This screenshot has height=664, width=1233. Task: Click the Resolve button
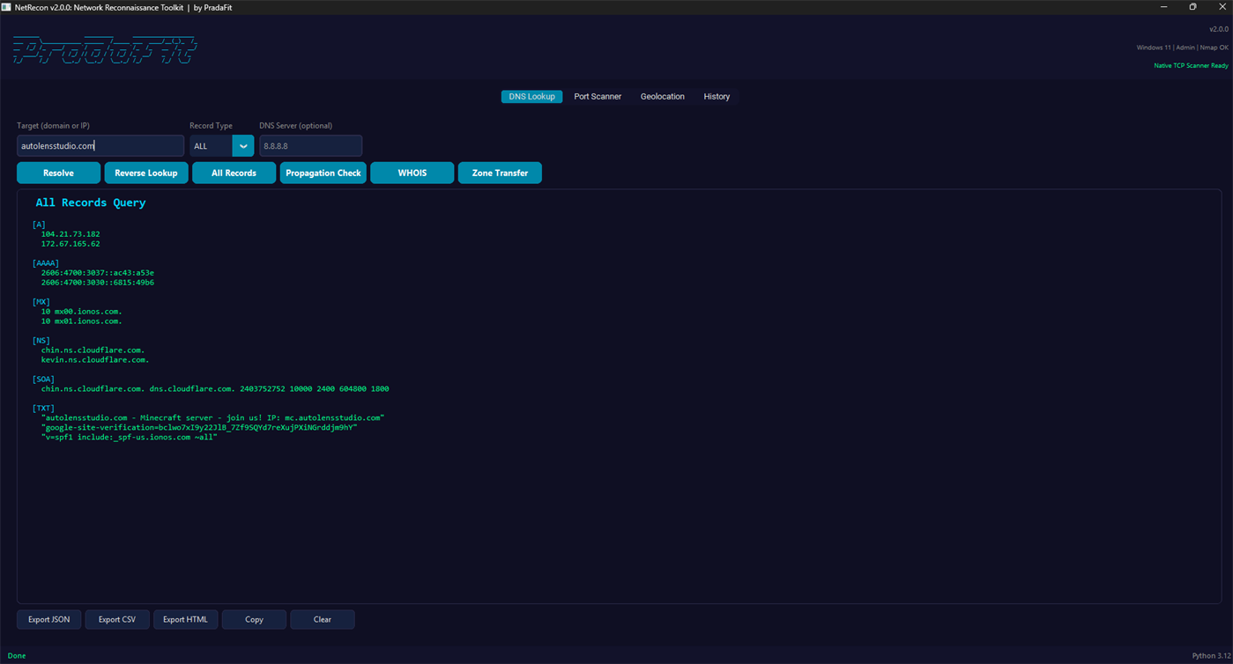click(x=58, y=173)
